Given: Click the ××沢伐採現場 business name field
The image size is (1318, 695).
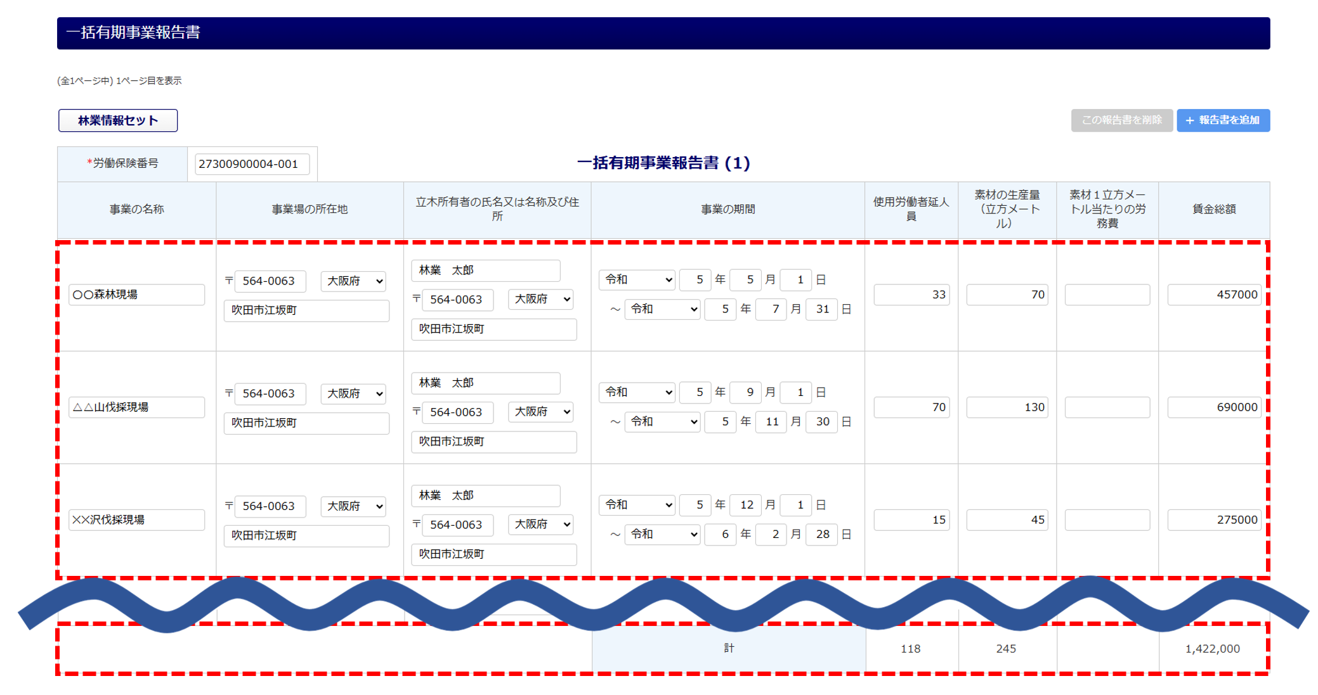Looking at the screenshot, I should coord(136,520).
